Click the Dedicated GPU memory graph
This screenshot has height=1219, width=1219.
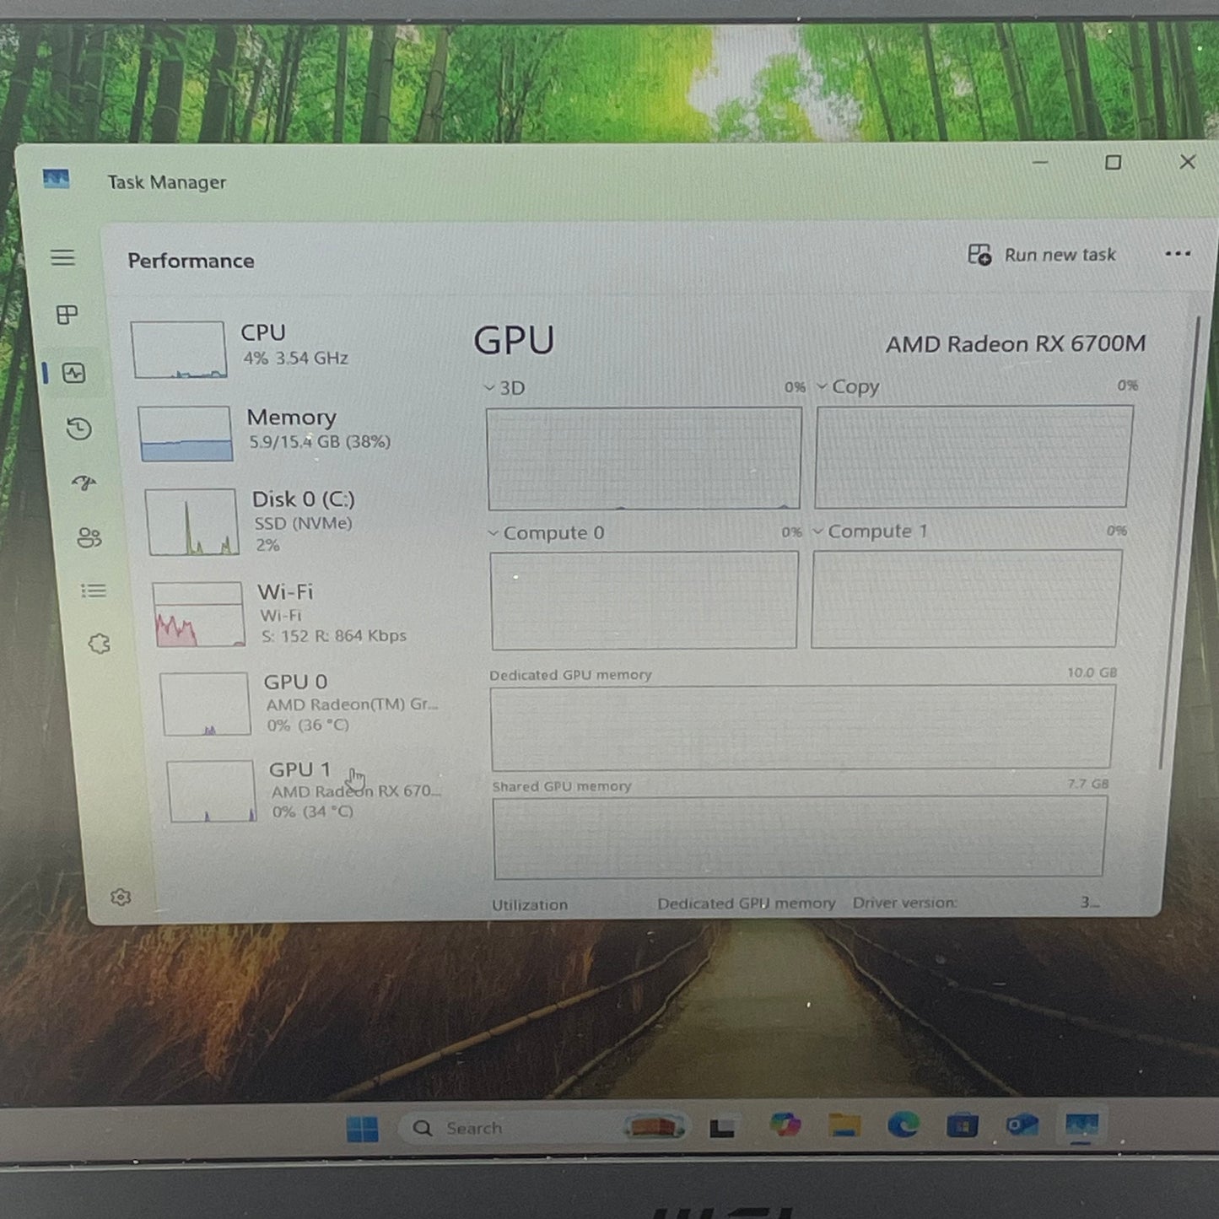[x=802, y=727]
